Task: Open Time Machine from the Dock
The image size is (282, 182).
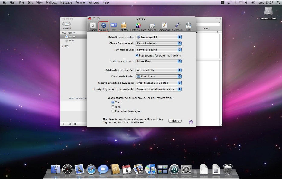Action: click(174, 169)
